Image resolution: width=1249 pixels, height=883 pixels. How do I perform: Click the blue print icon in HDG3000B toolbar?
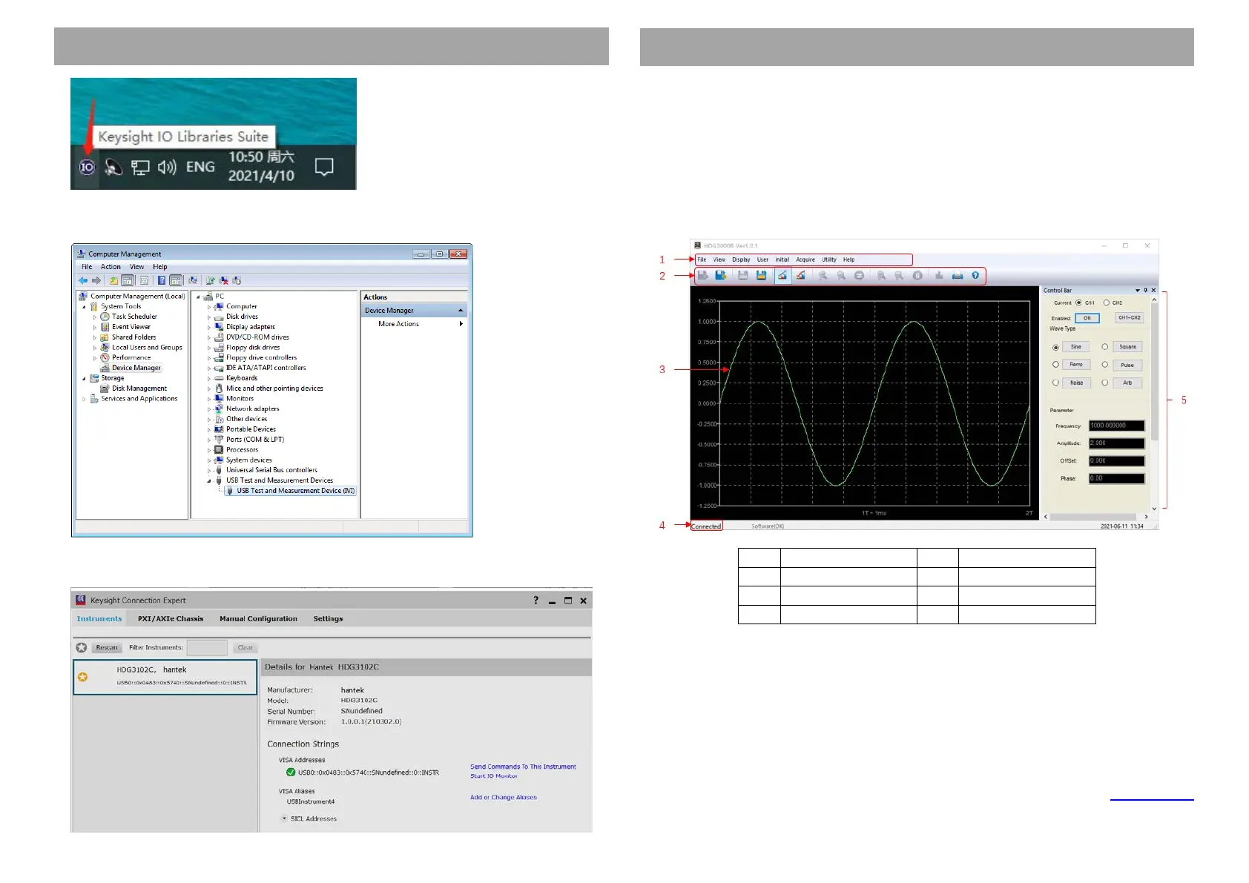click(x=958, y=275)
